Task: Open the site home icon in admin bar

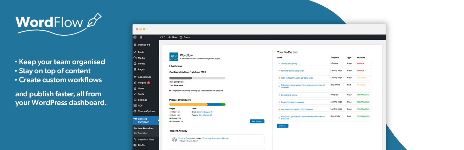Action: click(x=141, y=37)
